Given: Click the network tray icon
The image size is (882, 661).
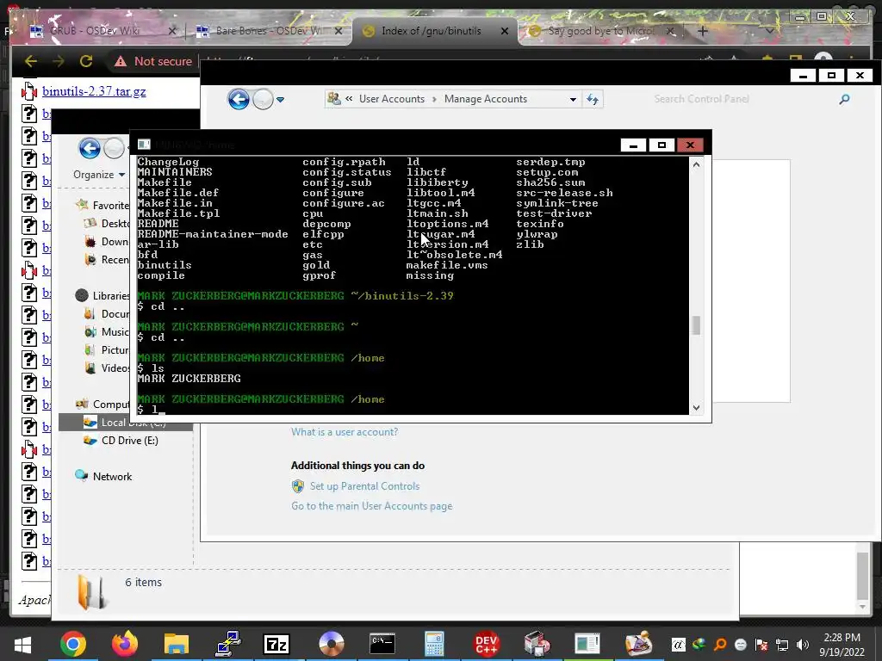Looking at the screenshot, I should (x=782, y=645).
